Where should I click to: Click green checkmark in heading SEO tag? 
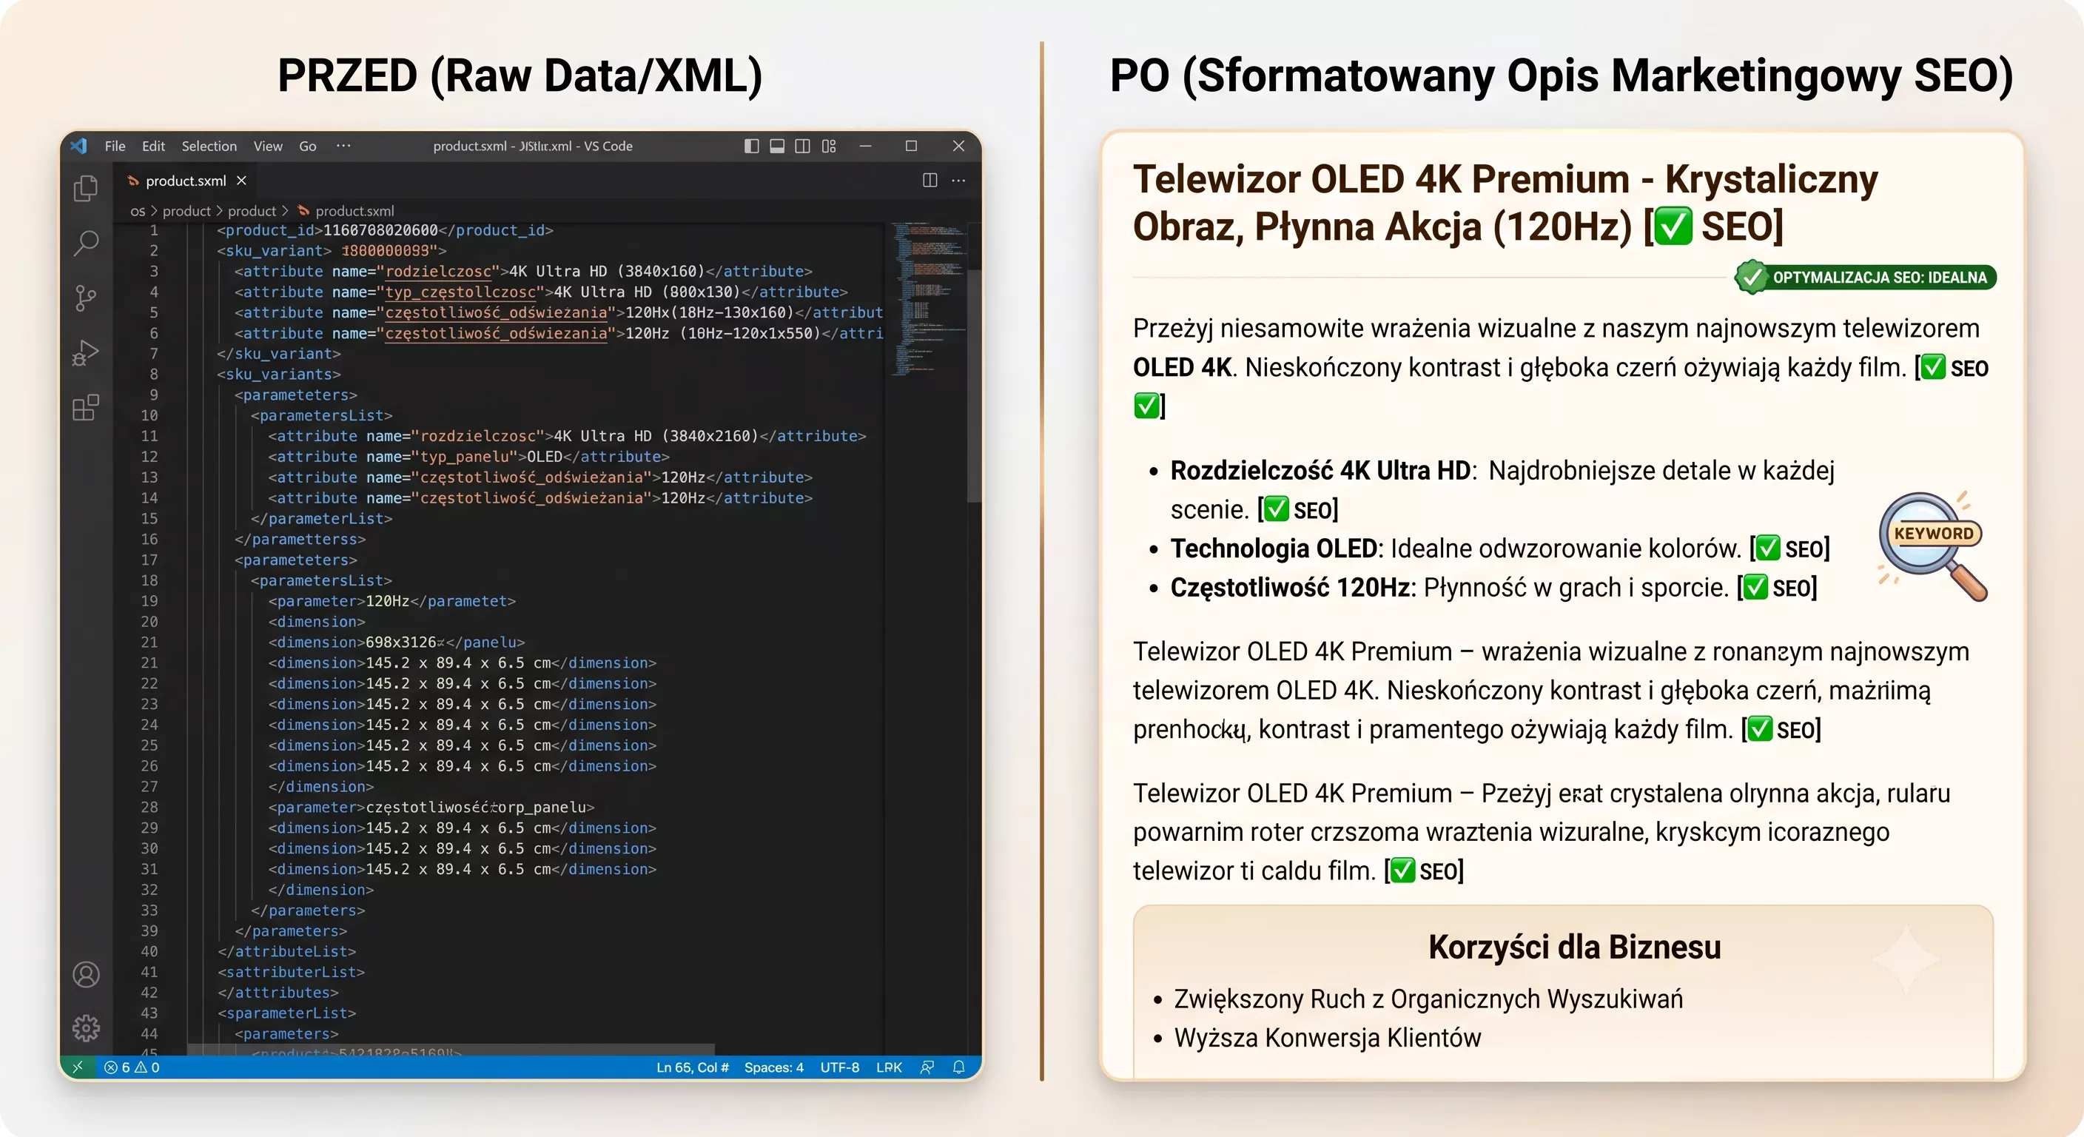(1673, 227)
